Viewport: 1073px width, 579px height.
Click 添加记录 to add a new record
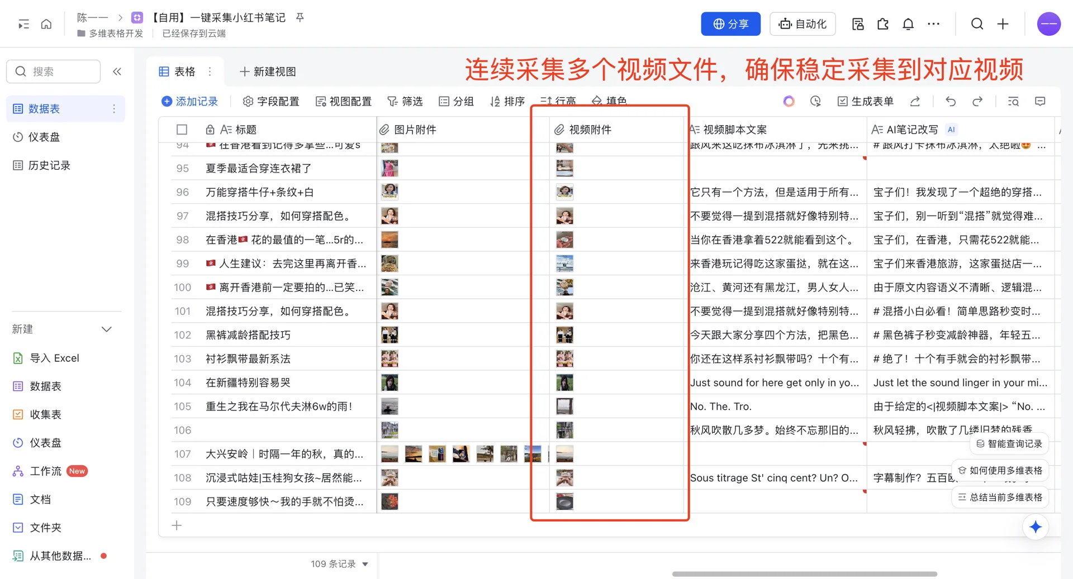tap(189, 101)
